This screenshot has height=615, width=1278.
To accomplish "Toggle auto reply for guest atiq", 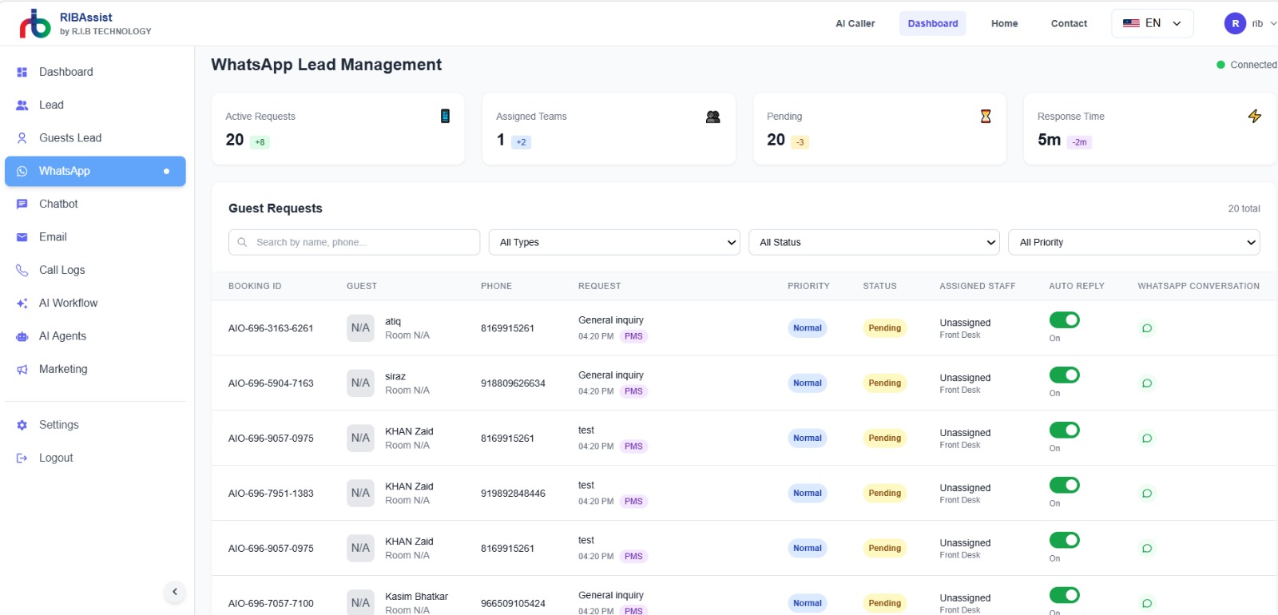I will (1065, 320).
